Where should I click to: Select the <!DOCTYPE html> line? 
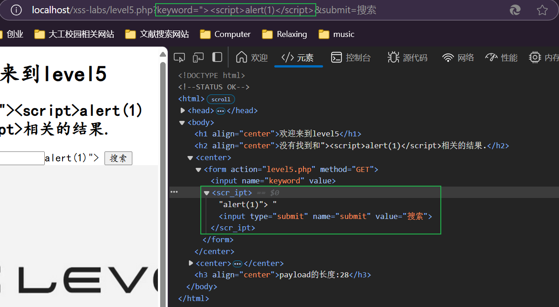tap(212, 75)
